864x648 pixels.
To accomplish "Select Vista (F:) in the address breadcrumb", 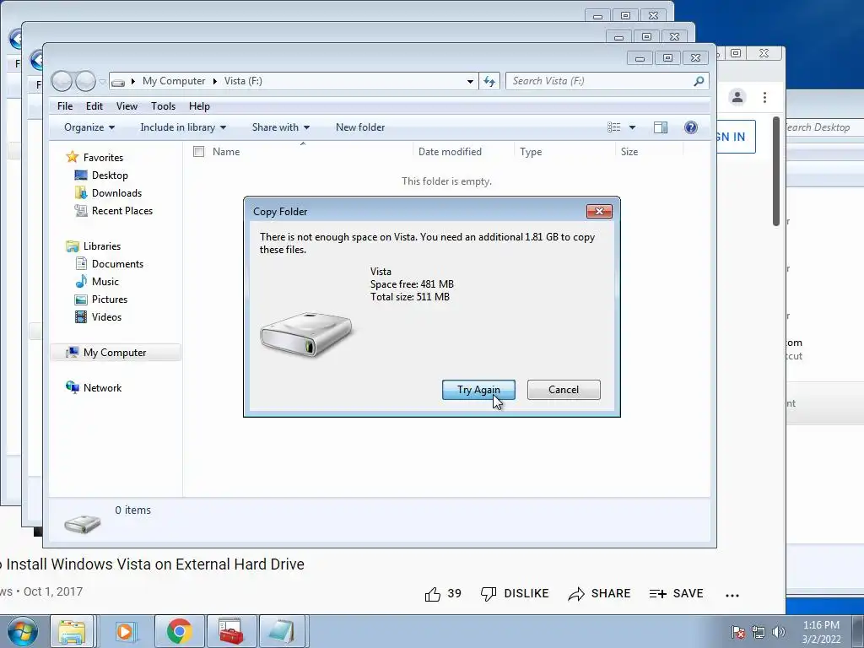I will pos(243,81).
